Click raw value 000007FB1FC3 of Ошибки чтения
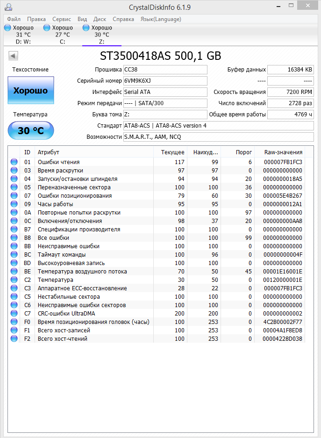Viewport: 321px width, 438px height. 283,162
